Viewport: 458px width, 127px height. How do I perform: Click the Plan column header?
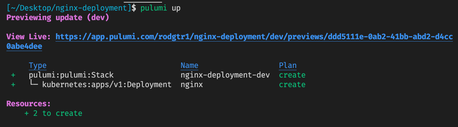coord(288,65)
